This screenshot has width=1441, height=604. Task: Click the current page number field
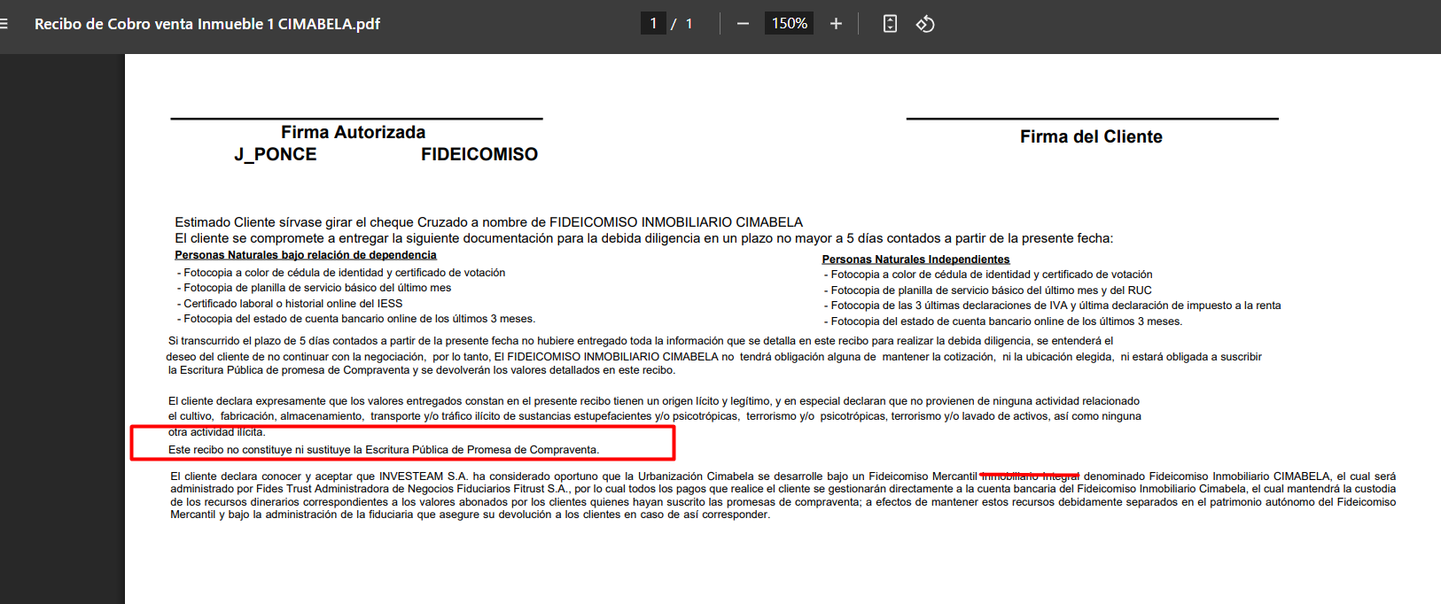[653, 24]
